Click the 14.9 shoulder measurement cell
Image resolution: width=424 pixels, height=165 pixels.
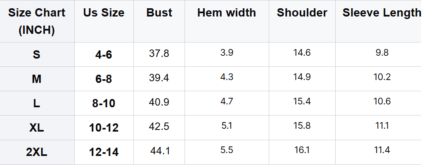pos(302,77)
